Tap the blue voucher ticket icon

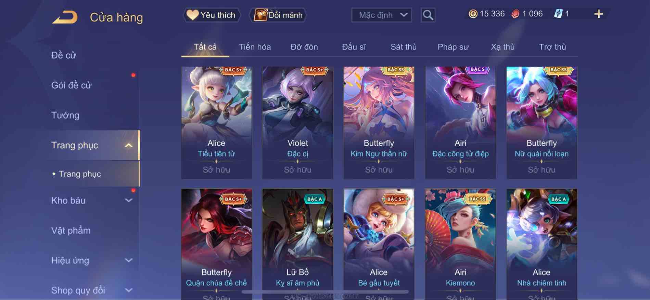tap(558, 14)
